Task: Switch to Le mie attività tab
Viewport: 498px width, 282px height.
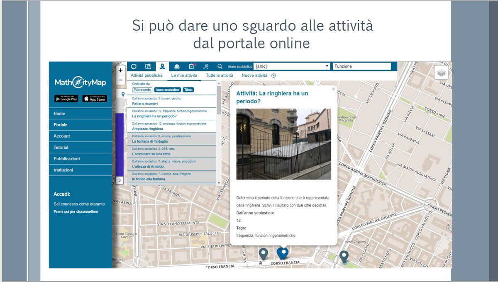Action: click(x=184, y=75)
